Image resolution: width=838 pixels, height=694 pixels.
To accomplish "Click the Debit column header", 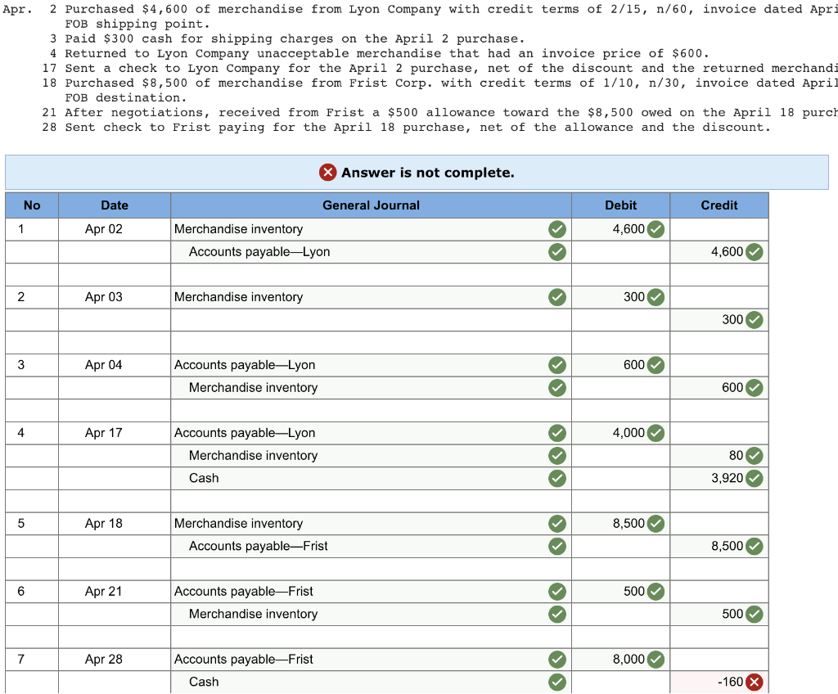I will [620, 205].
